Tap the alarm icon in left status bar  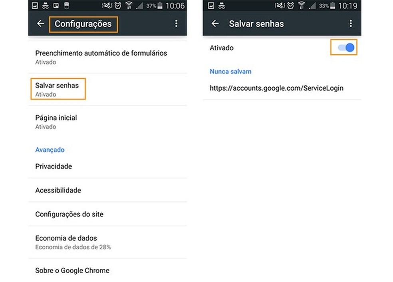pos(118,6)
